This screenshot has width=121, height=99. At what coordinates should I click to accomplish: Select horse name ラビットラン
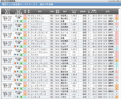click(37, 16)
